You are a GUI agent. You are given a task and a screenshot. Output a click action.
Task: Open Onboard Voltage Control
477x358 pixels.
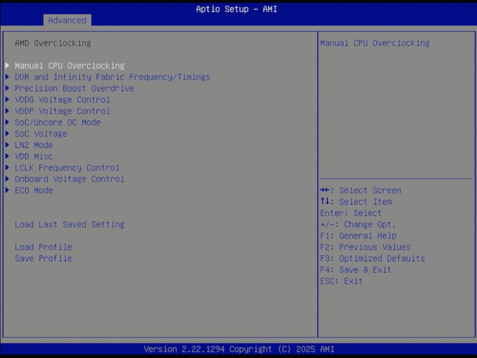coord(70,179)
